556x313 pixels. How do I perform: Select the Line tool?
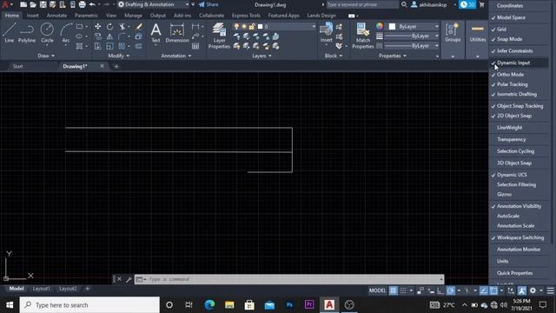click(x=10, y=33)
